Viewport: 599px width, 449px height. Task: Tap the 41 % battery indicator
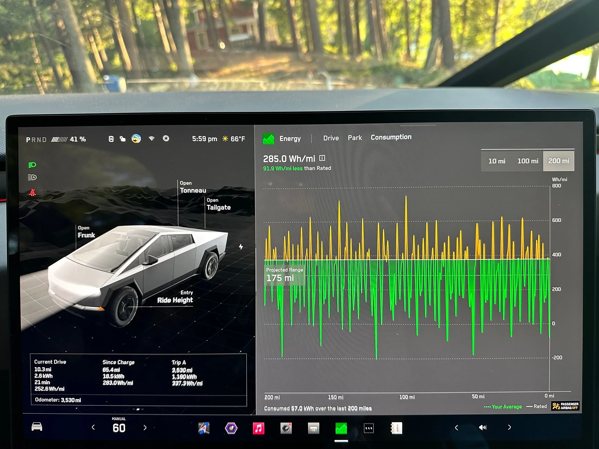(69, 139)
